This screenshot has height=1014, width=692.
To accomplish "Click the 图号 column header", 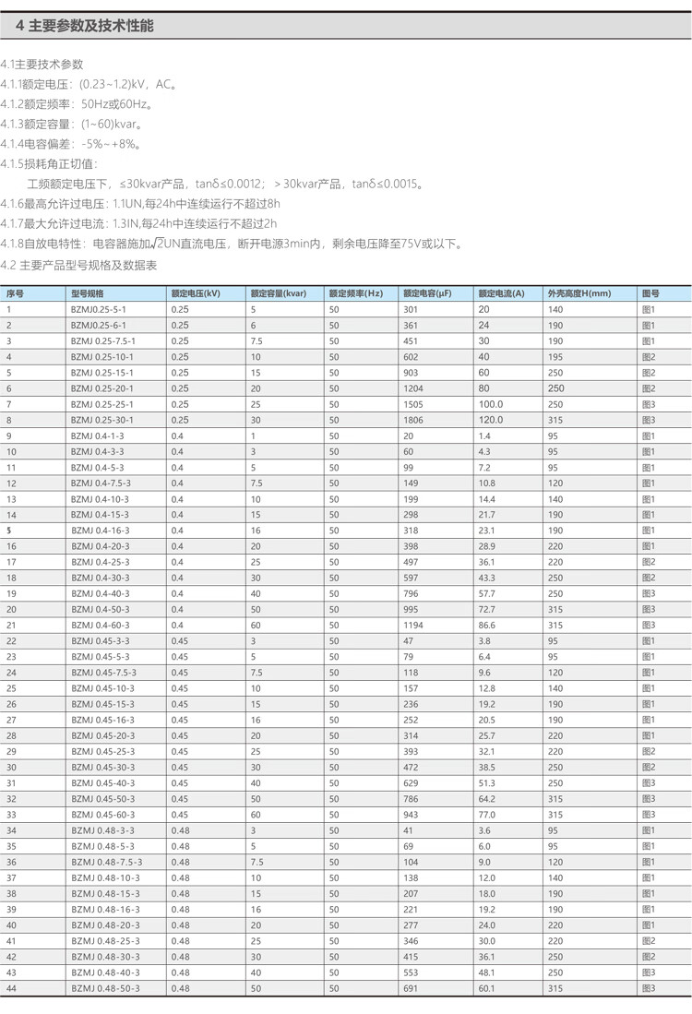I will 650,293.
